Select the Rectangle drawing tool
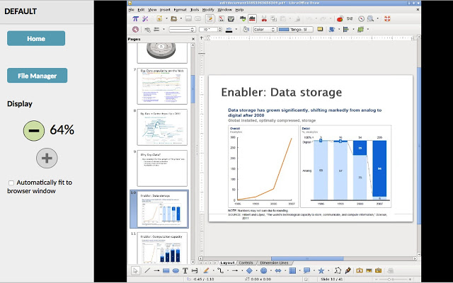453x283 pixels. click(166, 270)
